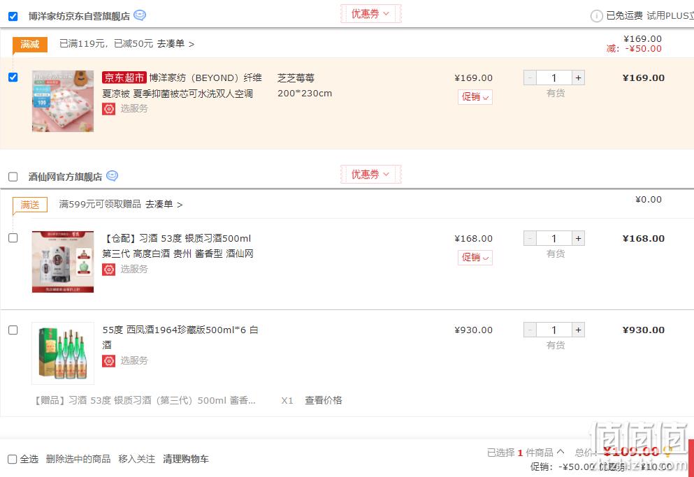Click 查看价格 for the gift item

tap(323, 400)
